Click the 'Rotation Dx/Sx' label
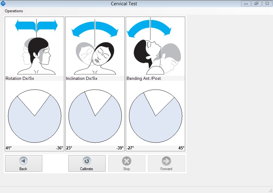273x193 pixels. [20, 79]
